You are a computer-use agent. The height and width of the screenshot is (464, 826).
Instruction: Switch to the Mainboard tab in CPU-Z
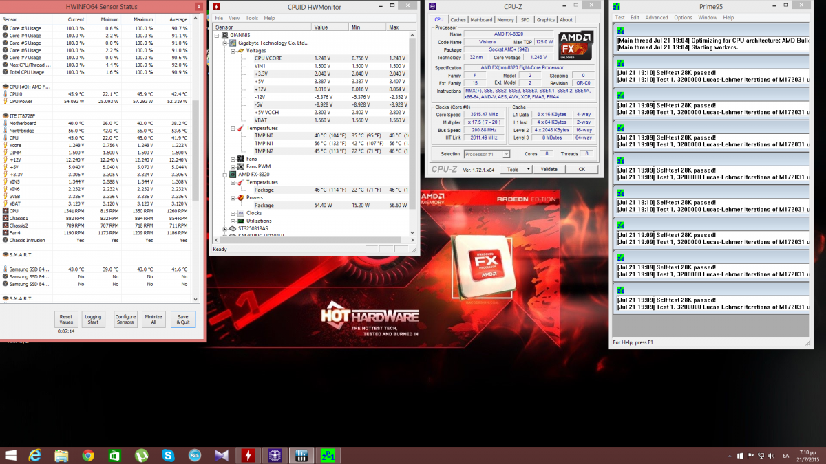pos(482,20)
